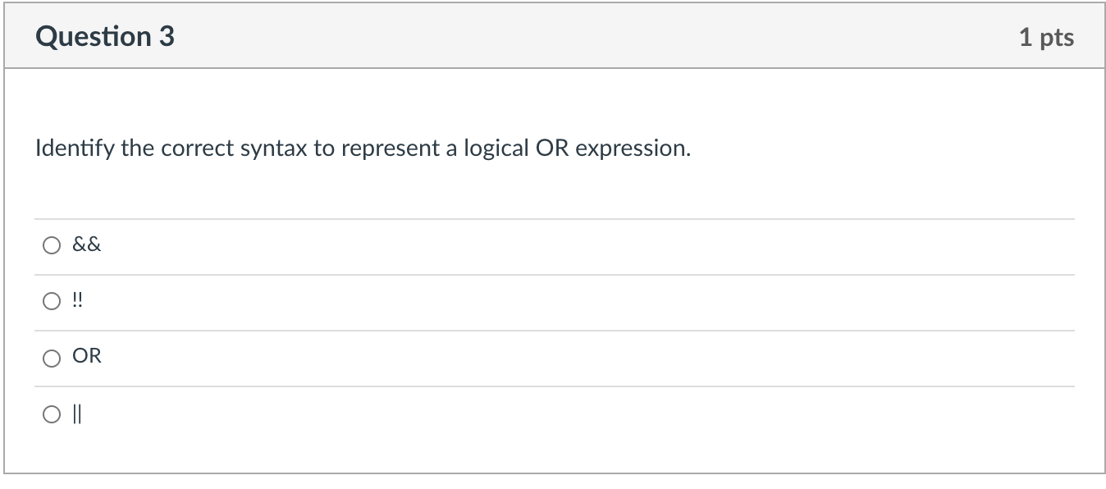
Task: Click the OR answer label
Action: [x=87, y=356]
